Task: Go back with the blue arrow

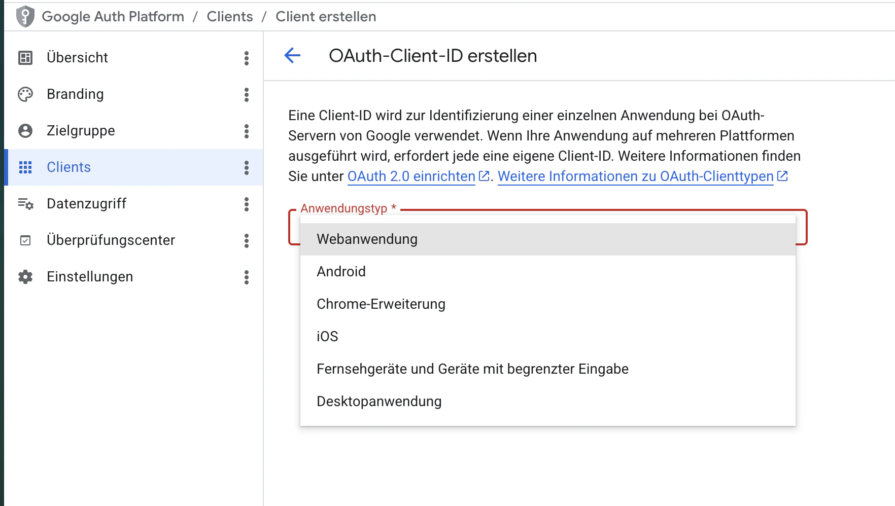Action: [292, 55]
